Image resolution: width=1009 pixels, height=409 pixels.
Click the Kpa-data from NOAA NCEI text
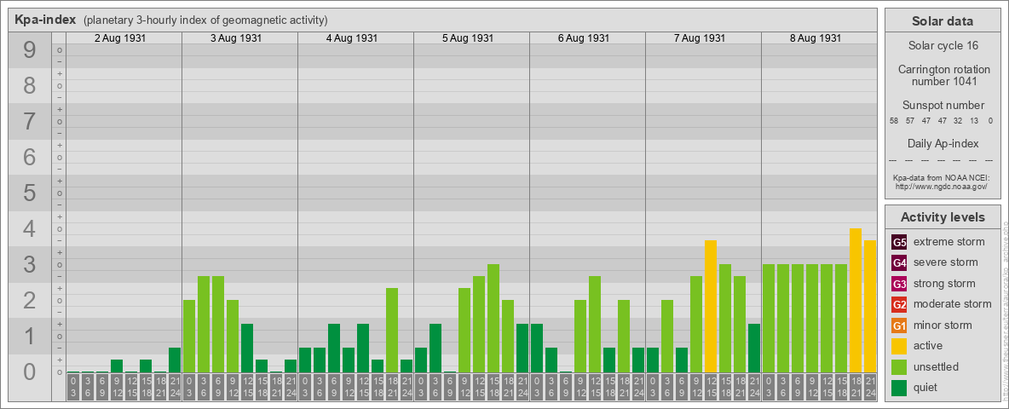[942, 177]
